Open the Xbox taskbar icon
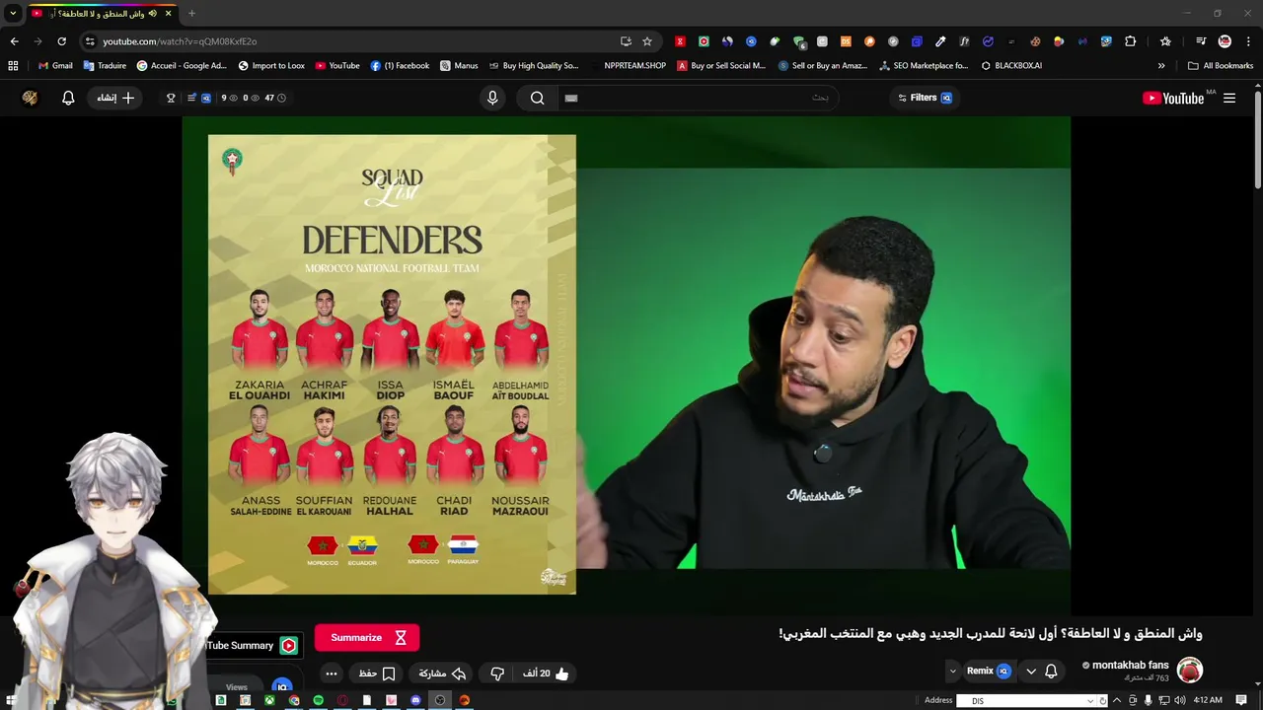Viewport: 1263px width, 710px height. 269,700
